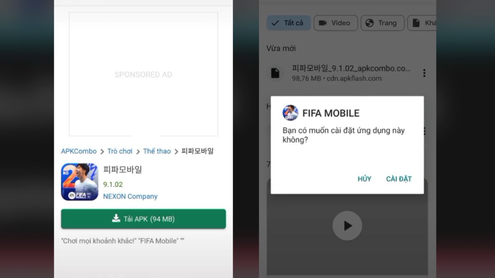Tap the document icon beside the downloaded APK
This screenshot has height=278, width=495.
275,73
